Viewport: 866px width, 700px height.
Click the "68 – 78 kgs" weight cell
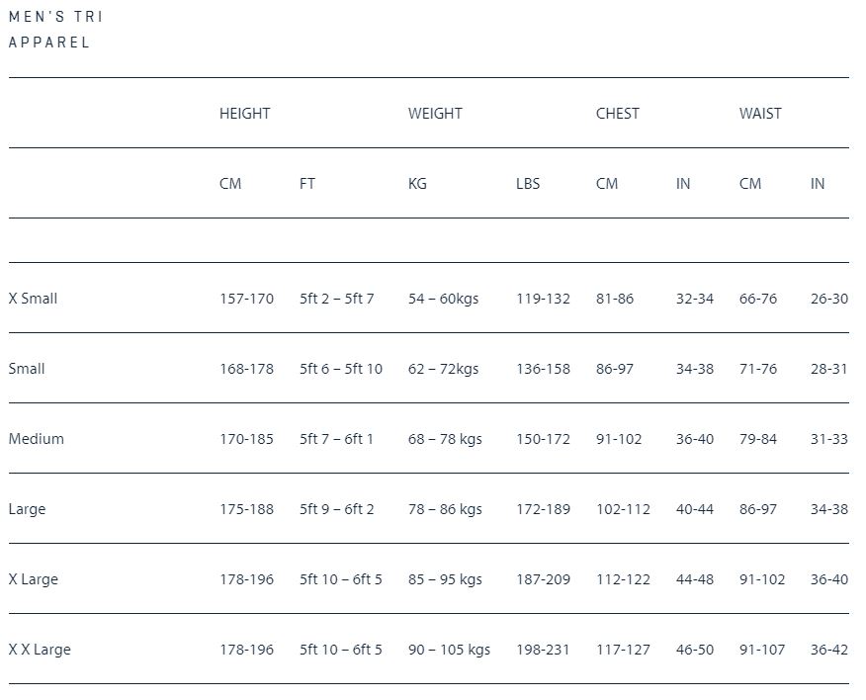click(x=445, y=439)
